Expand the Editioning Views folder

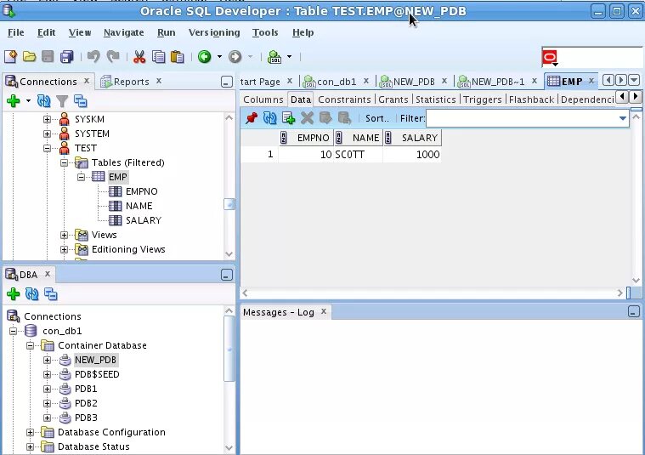(x=64, y=249)
